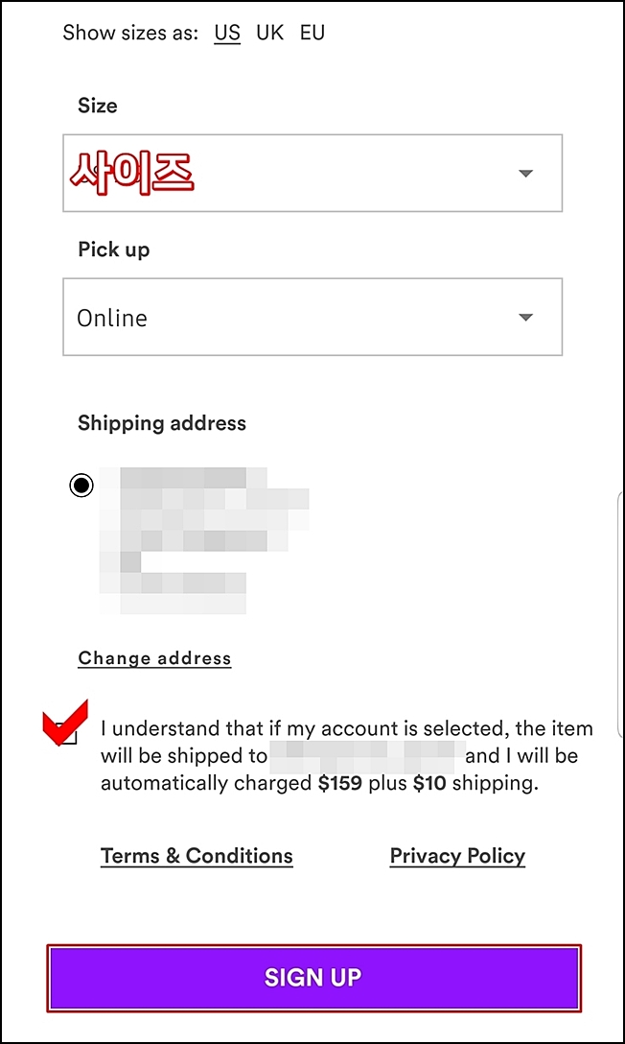625x1044 pixels.
Task: Click the red Korean 사이즈 label
Action: click(132, 173)
